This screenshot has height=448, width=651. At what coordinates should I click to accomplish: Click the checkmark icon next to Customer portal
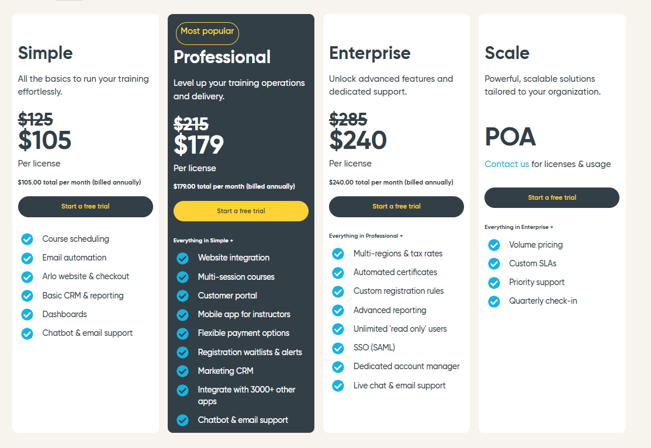tap(182, 296)
